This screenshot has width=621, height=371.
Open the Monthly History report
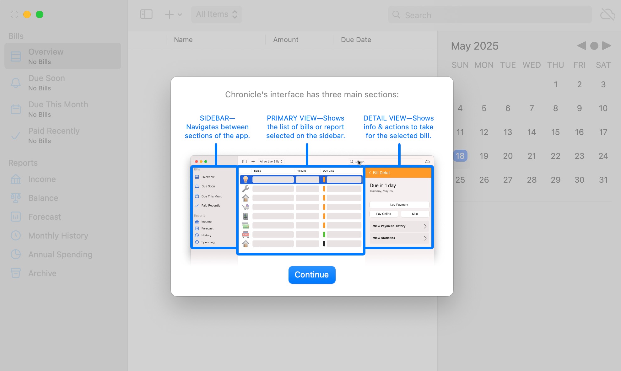coord(63,236)
